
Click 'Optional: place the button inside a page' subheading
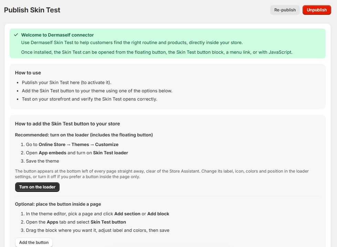click(x=58, y=204)
